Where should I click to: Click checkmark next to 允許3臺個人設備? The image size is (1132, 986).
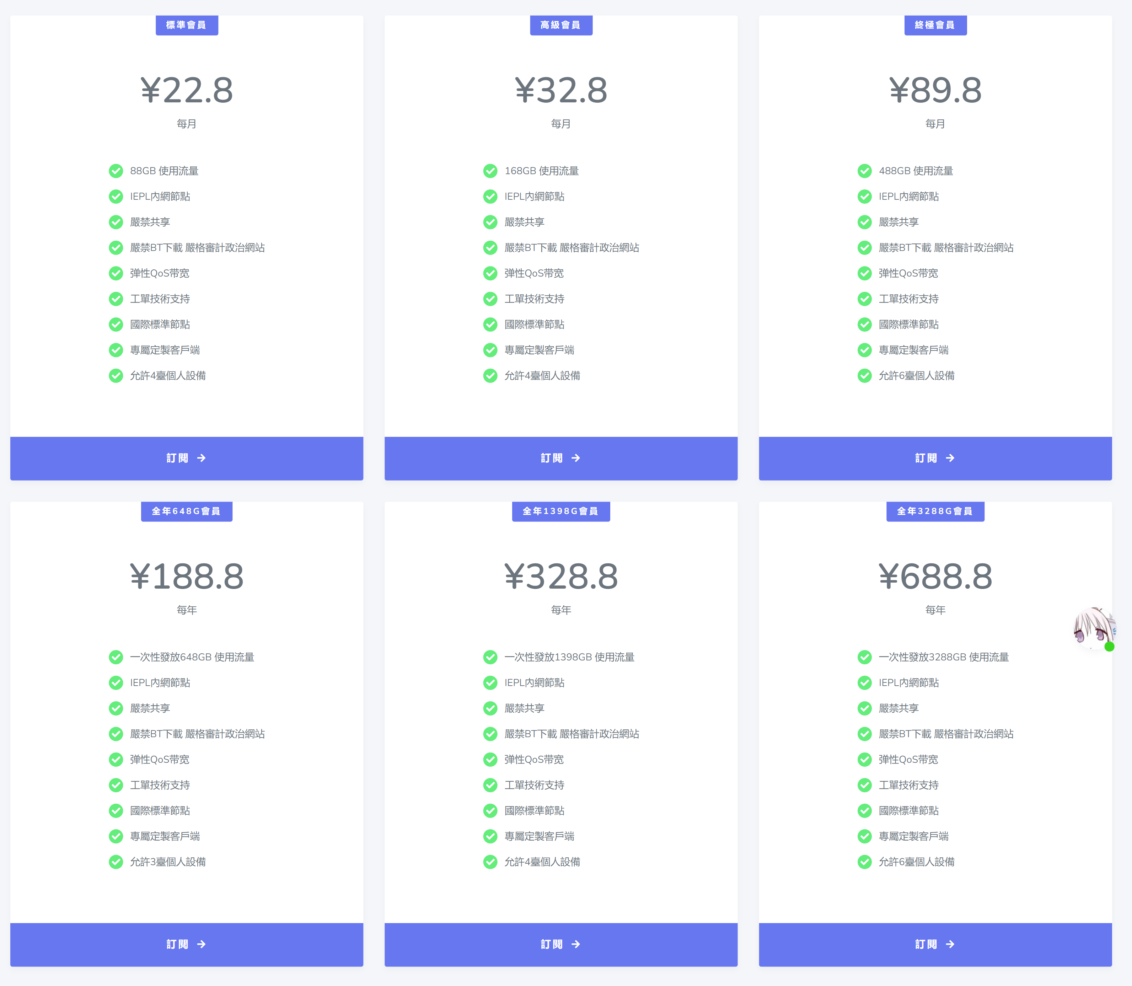pos(116,862)
